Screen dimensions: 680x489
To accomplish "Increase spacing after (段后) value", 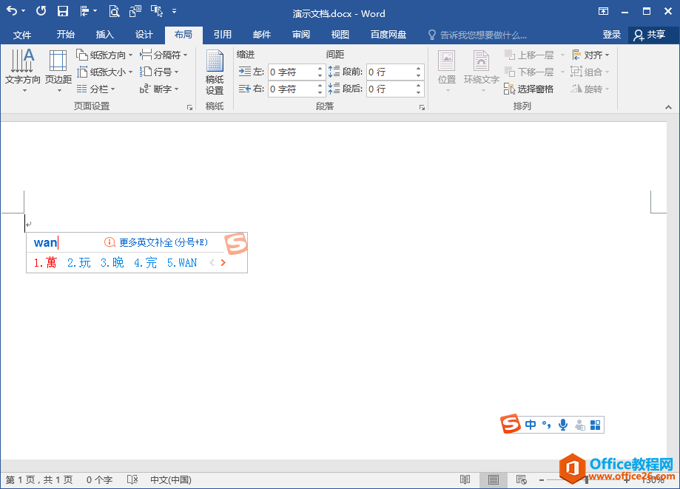I will [x=418, y=85].
